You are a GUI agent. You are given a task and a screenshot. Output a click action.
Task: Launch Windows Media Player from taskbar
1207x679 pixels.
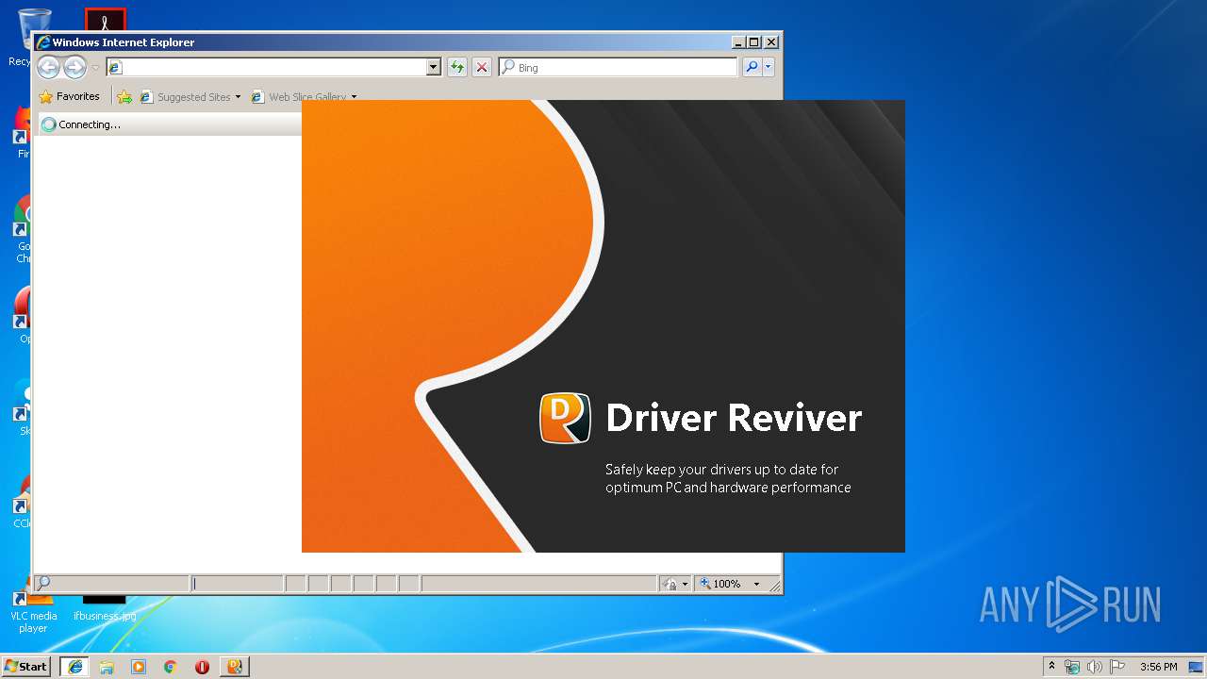(x=139, y=667)
